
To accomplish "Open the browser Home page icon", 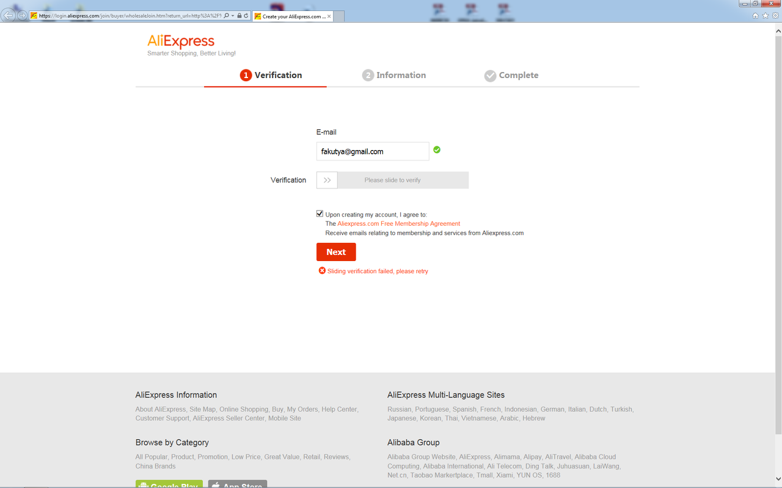I will [756, 16].
